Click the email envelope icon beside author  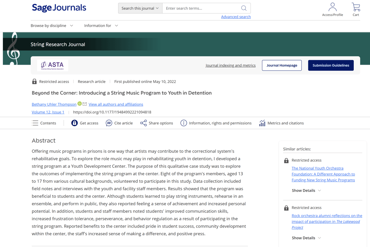pyautogui.click(x=85, y=104)
